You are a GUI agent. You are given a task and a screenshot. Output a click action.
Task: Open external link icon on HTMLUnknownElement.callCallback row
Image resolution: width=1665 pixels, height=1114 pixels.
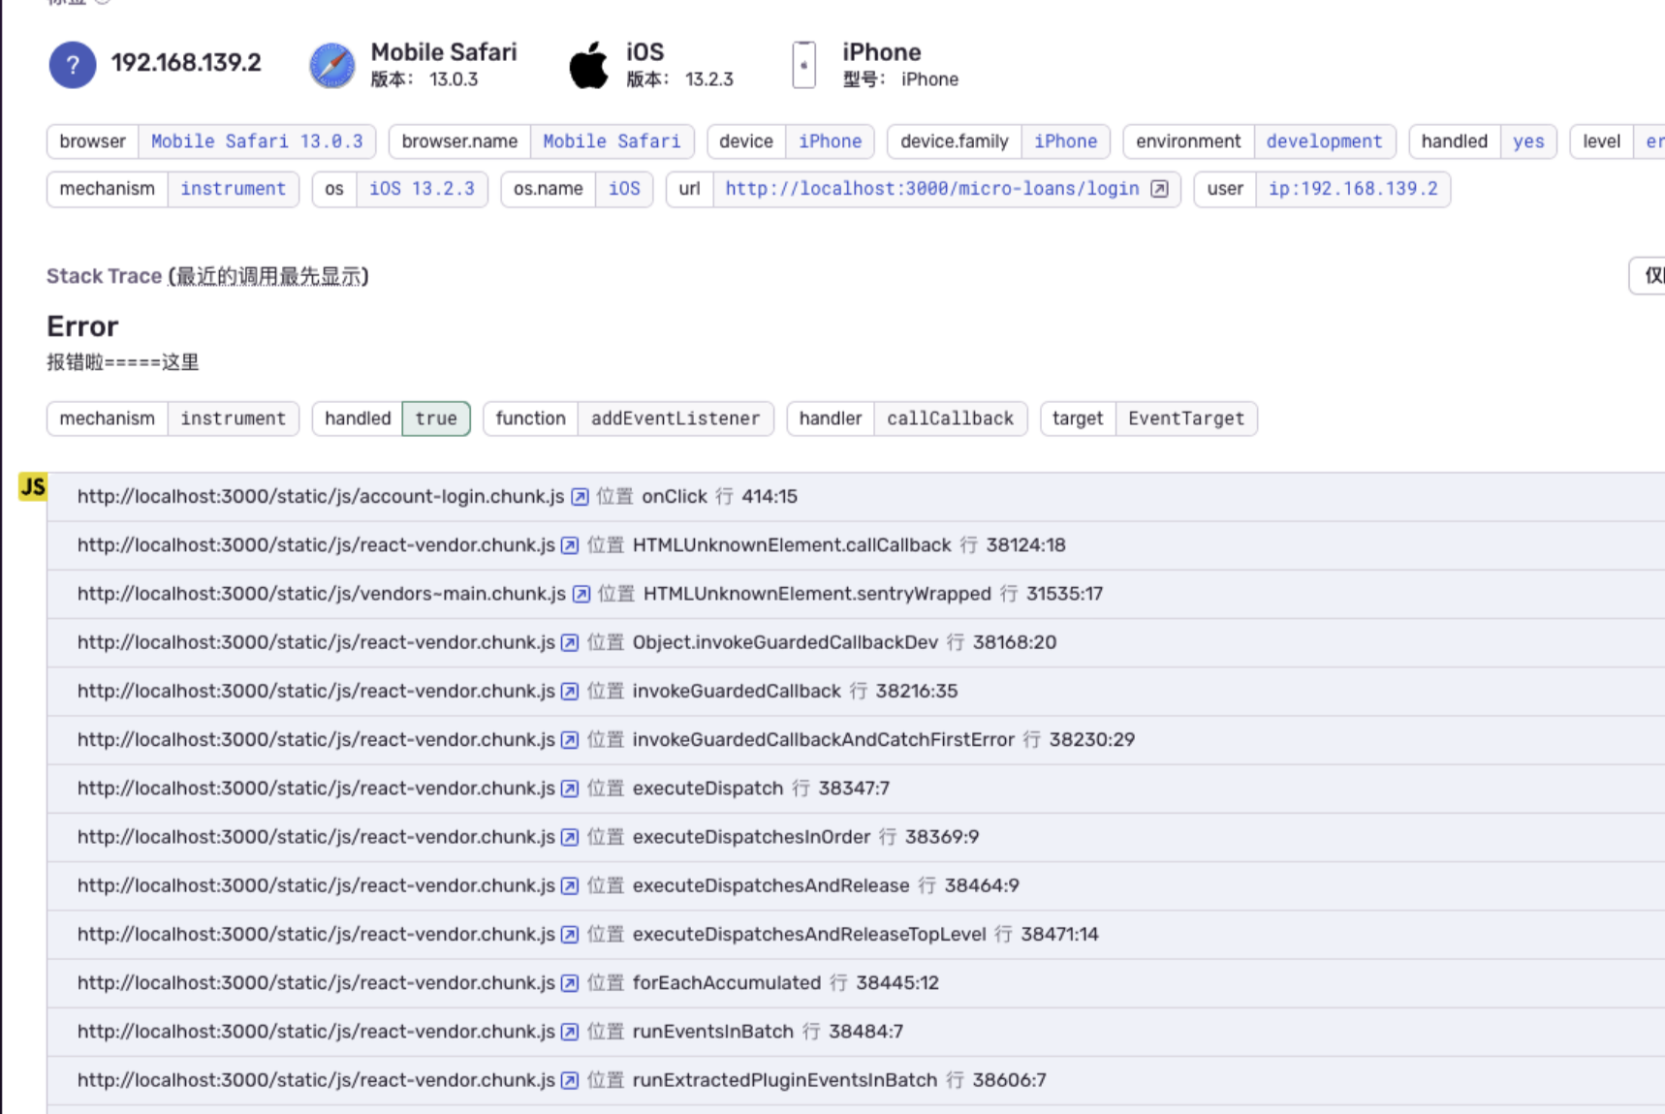(x=570, y=545)
